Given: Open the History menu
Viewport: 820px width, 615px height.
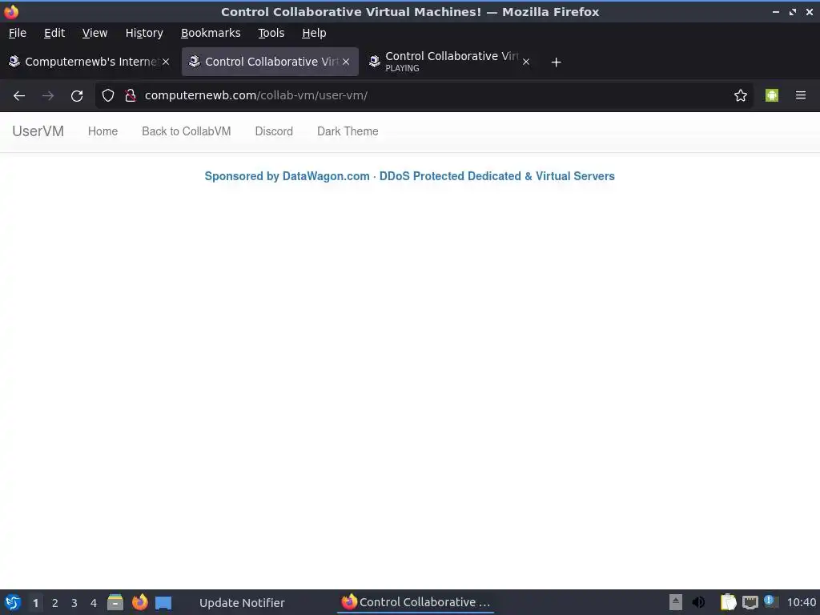Looking at the screenshot, I should pyautogui.click(x=144, y=33).
